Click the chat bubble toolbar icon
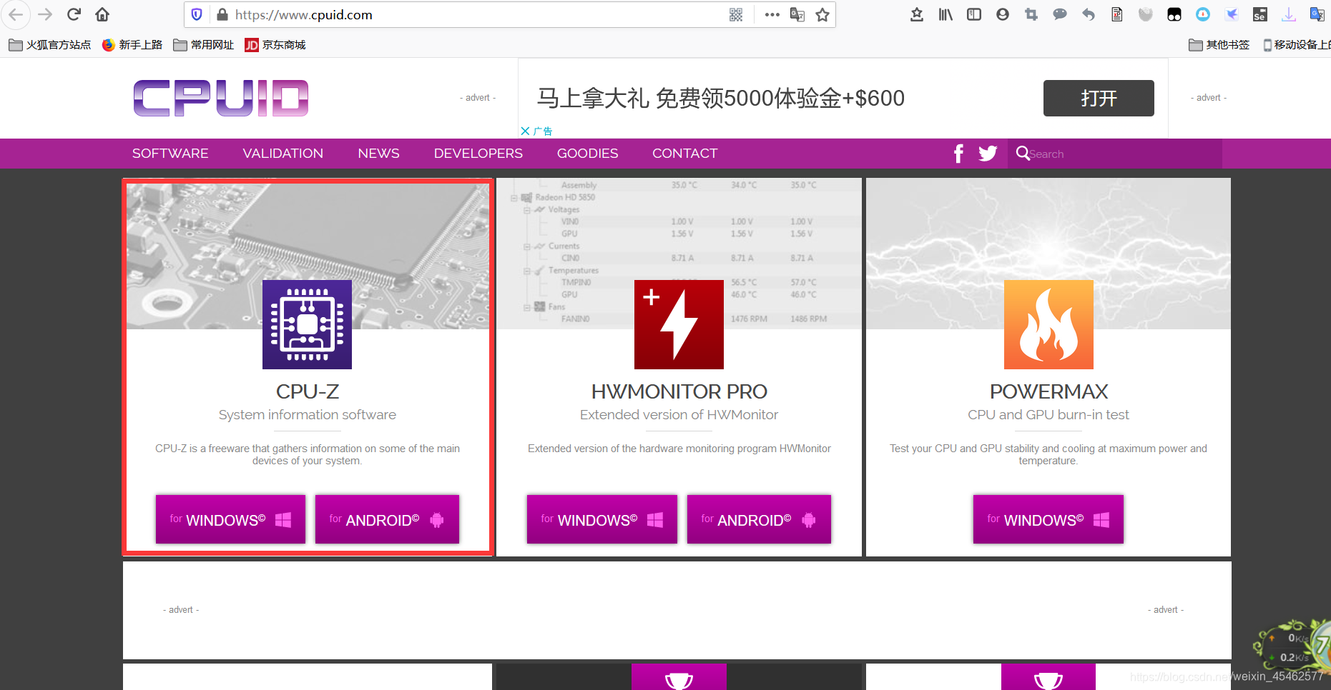This screenshot has height=690, width=1331. coord(1060,14)
